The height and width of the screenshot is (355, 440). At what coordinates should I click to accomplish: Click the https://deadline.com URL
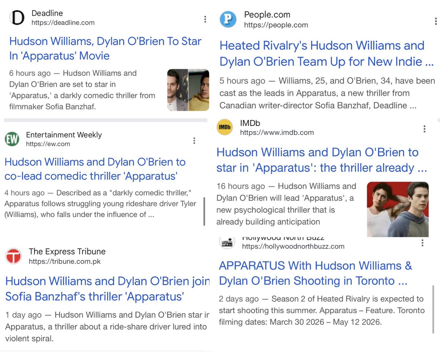[x=63, y=23]
